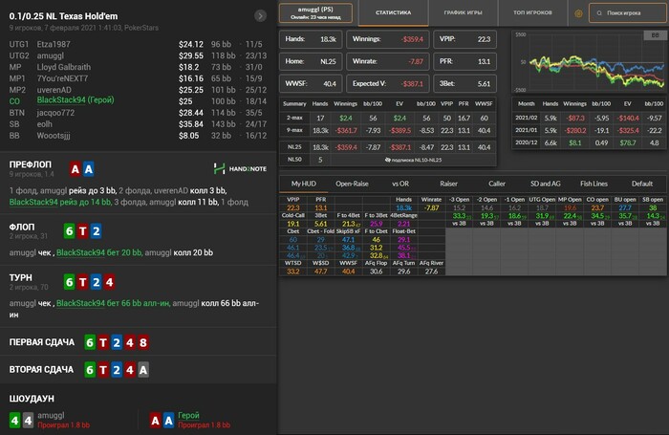Image resolution: width=669 pixels, height=435 pixels.
Task: Click the magnifier icon in player search
Action: coord(599,13)
